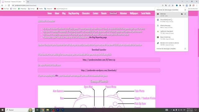Open the "you're trying to sur..." bookmark
This screenshot has height=112, width=199.
(x=61, y=9)
